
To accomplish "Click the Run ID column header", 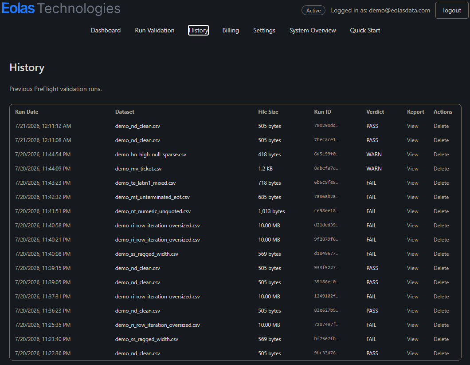I will (322, 111).
